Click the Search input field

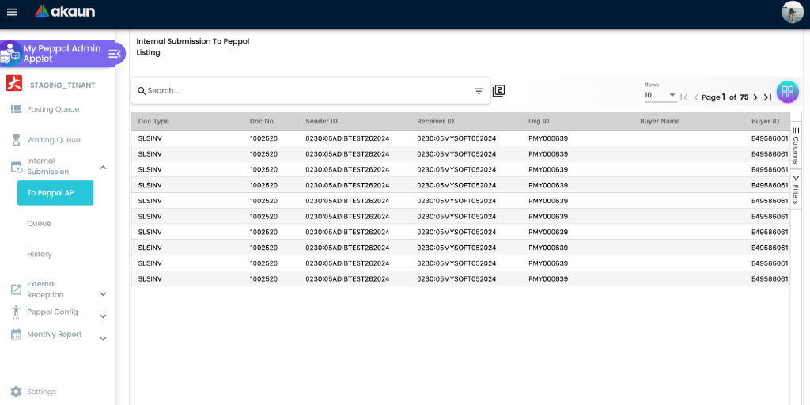tap(310, 91)
